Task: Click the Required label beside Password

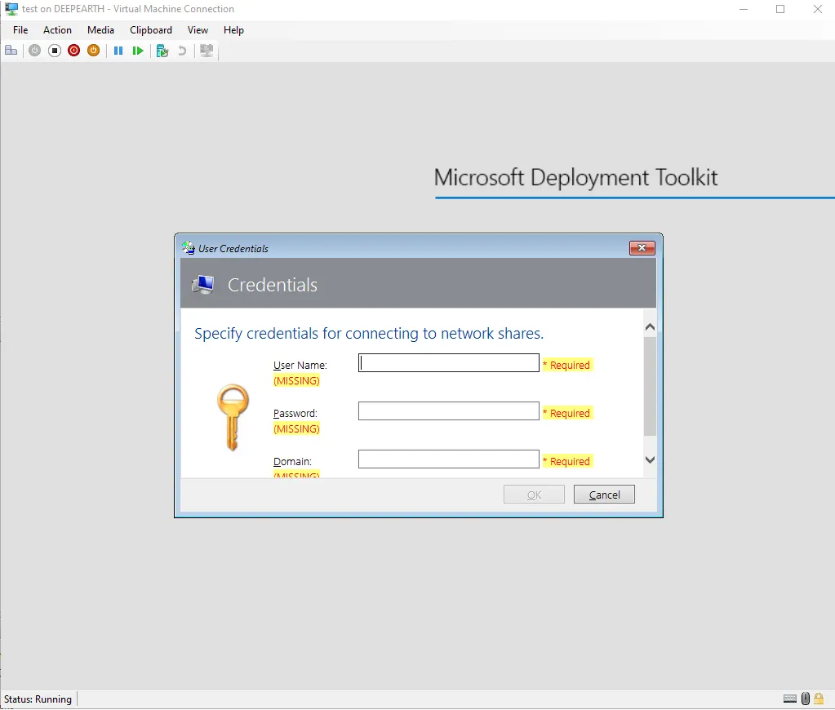Action: click(567, 413)
